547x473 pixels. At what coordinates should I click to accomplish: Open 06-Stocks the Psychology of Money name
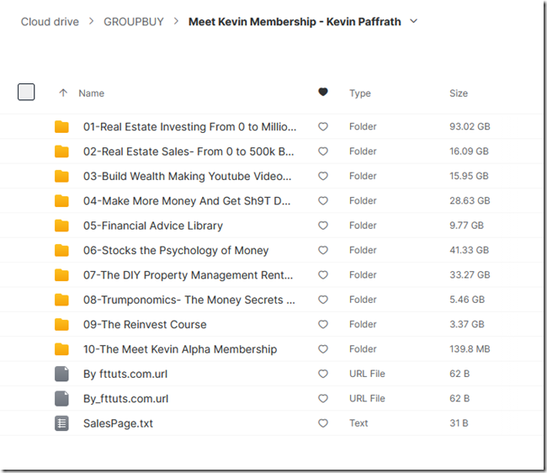click(176, 251)
